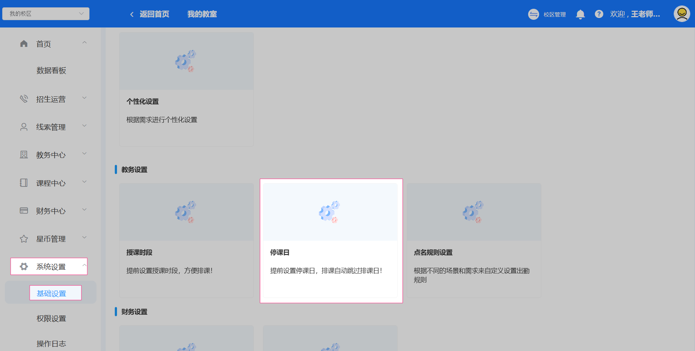Click the 授课时段 gears icon
The height and width of the screenshot is (351, 695).
186,212
